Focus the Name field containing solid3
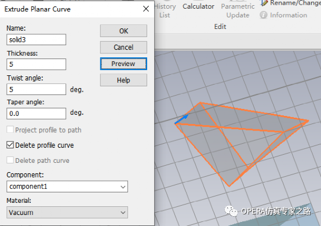This screenshot has height=226, width=321. pos(37,39)
